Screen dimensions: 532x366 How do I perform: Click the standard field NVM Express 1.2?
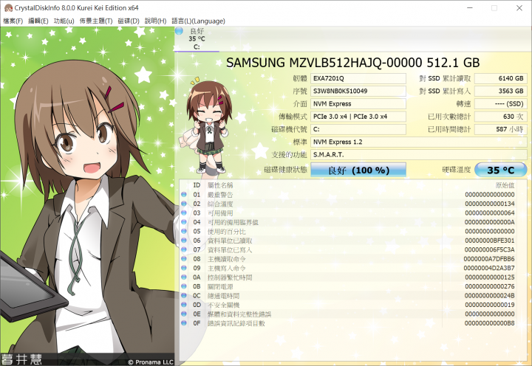point(419,142)
